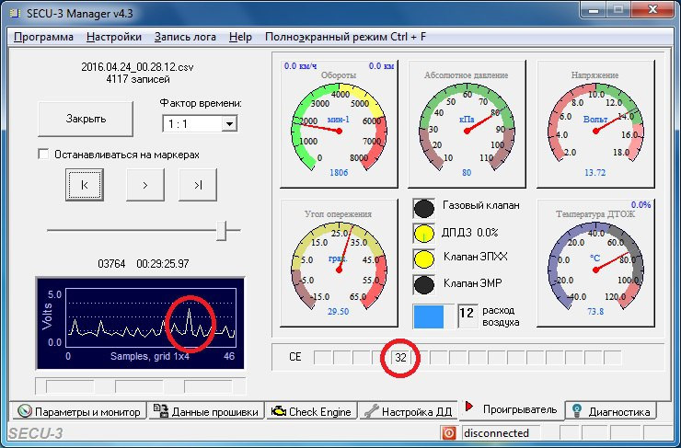
Task: Open the Настройки menu
Action: coord(114,37)
